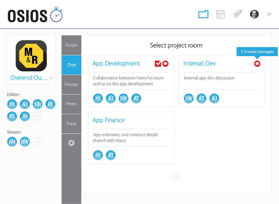Click the M&R project logo
The width and height of the screenshot is (279, 204).
coord(31,56)
